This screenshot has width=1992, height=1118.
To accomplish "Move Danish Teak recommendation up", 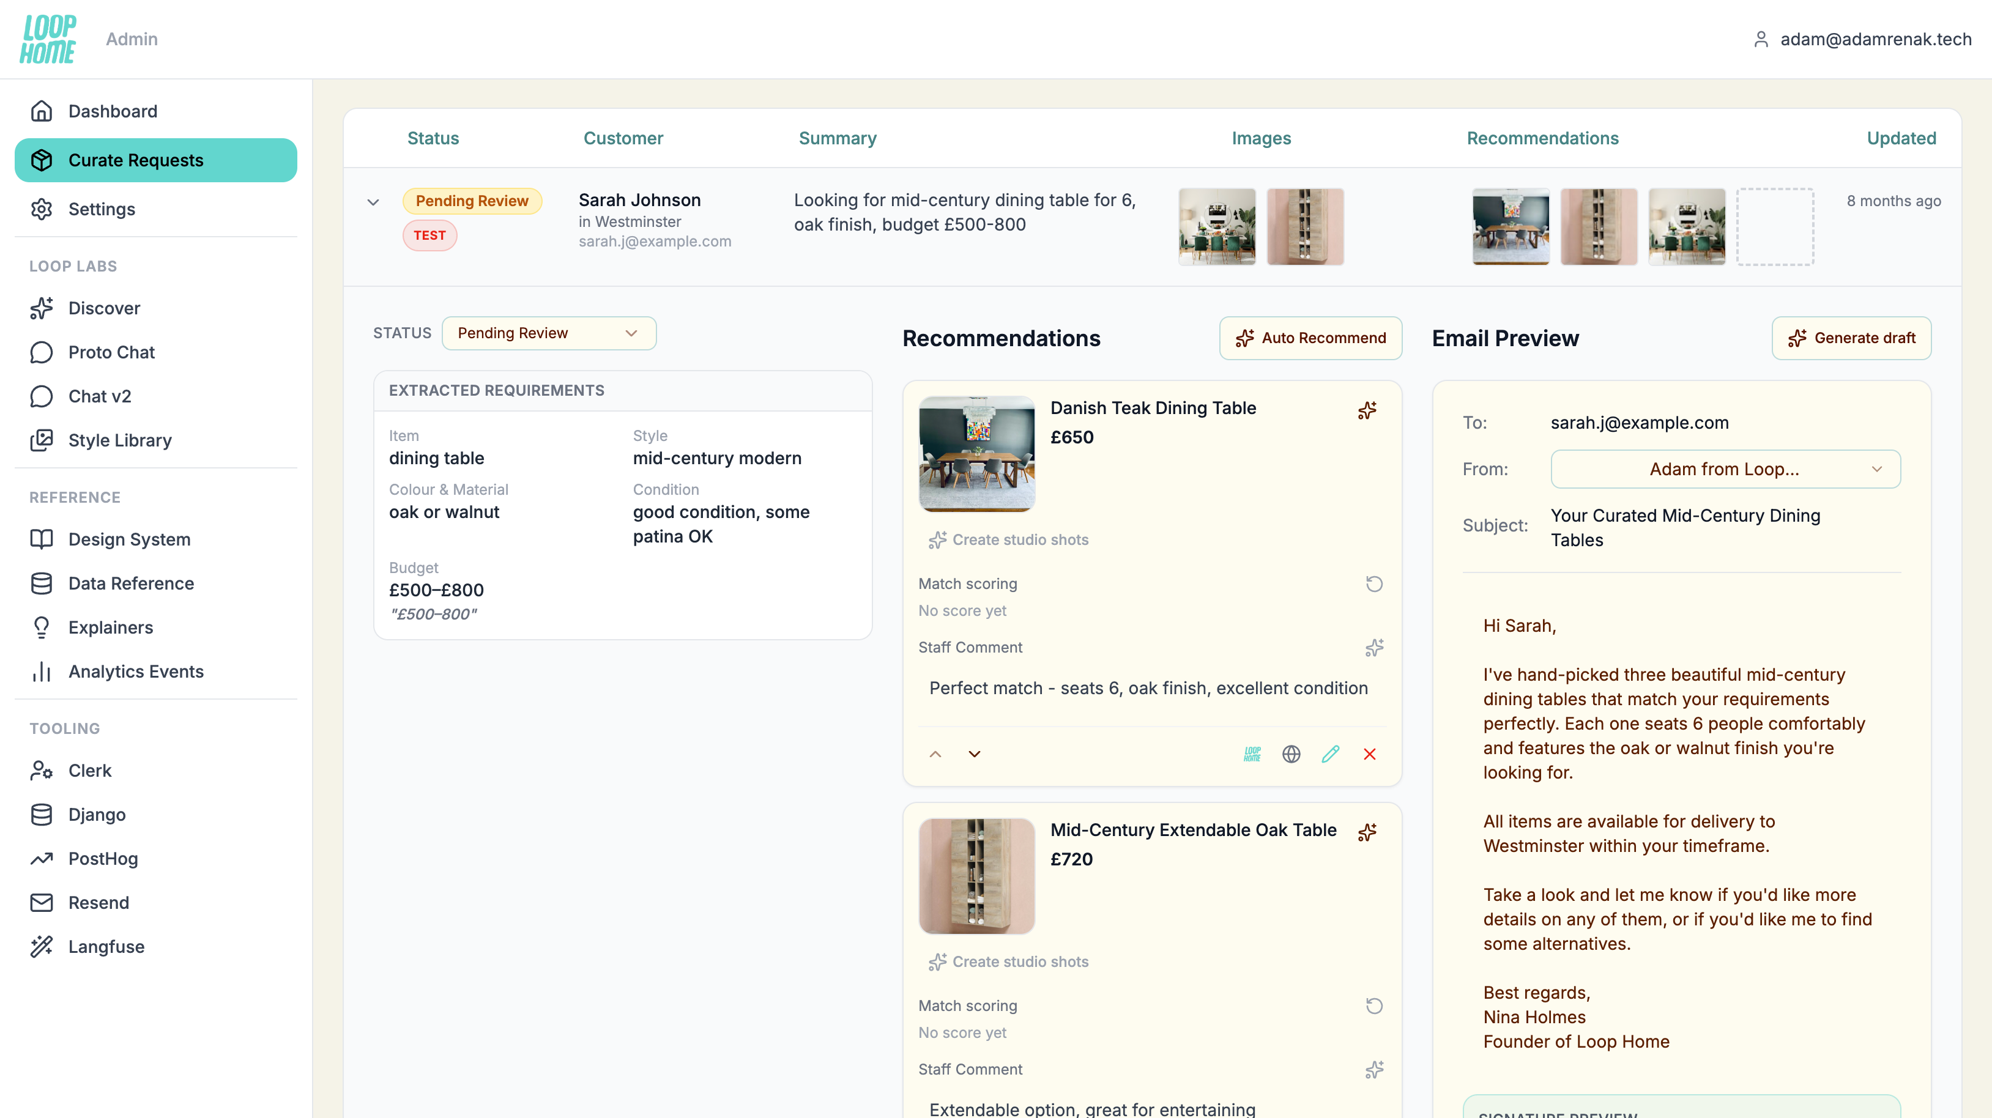I will (935, 754).
